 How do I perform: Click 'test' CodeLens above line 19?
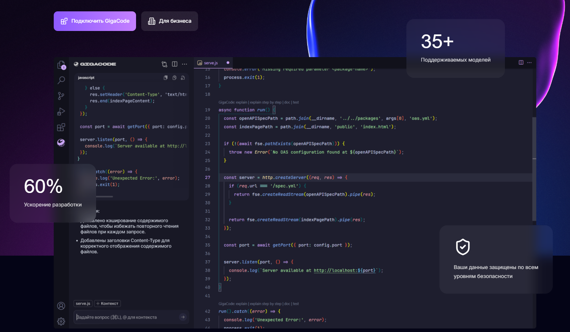(x=296, y=102)
